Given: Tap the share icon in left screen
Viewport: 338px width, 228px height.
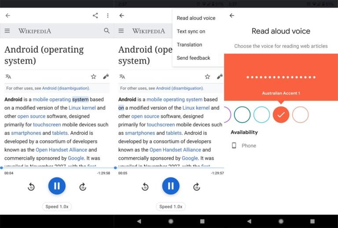Looking at the screenshot, I should 95,15.
